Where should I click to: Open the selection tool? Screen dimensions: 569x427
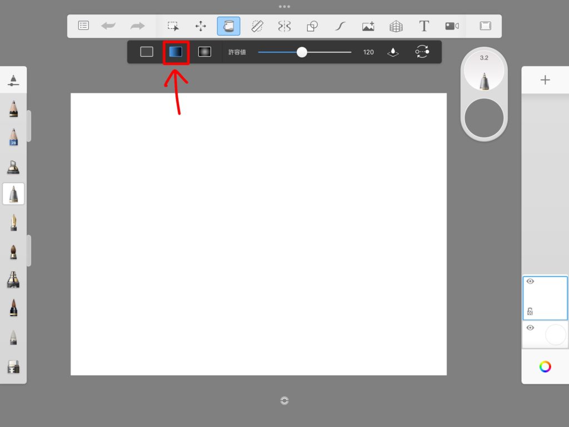[173, 26]
